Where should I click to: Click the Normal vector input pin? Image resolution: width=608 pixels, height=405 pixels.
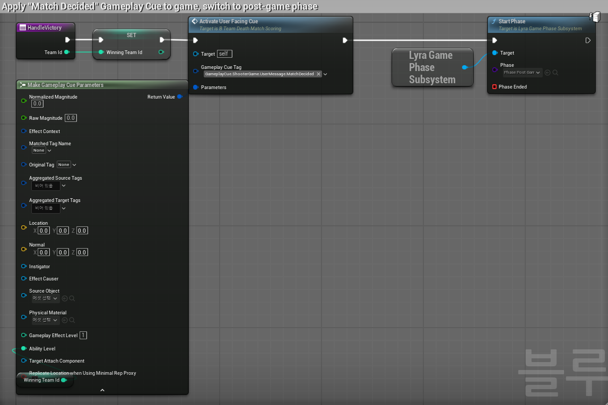coord(24,249)
